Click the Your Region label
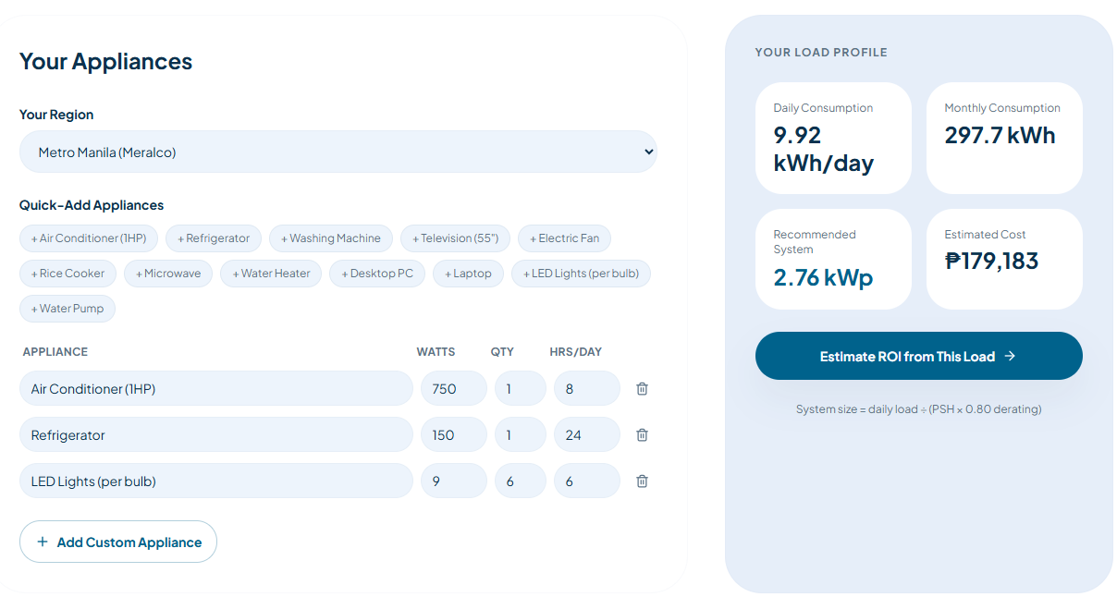 point(56,115)
